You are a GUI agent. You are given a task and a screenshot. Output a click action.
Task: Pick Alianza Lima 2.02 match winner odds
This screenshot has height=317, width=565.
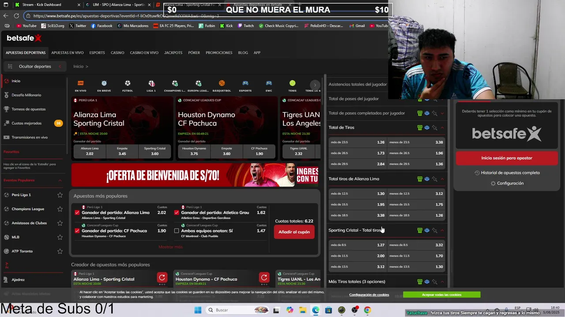pyautogui.click(x=90, y=151)
